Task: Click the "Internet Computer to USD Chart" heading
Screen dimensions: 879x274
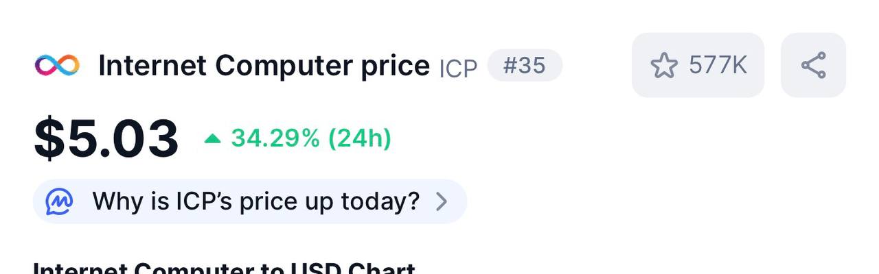Action: [x=224, y=268]
